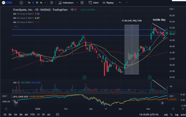Click the 49.14 current price label
Screen dimensions: 186x117
[172, 32]
